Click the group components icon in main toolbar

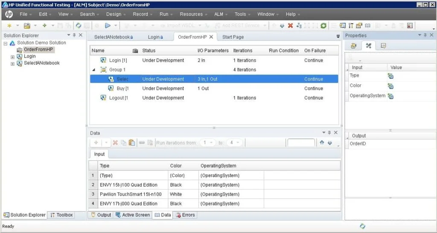click(299, 26)
